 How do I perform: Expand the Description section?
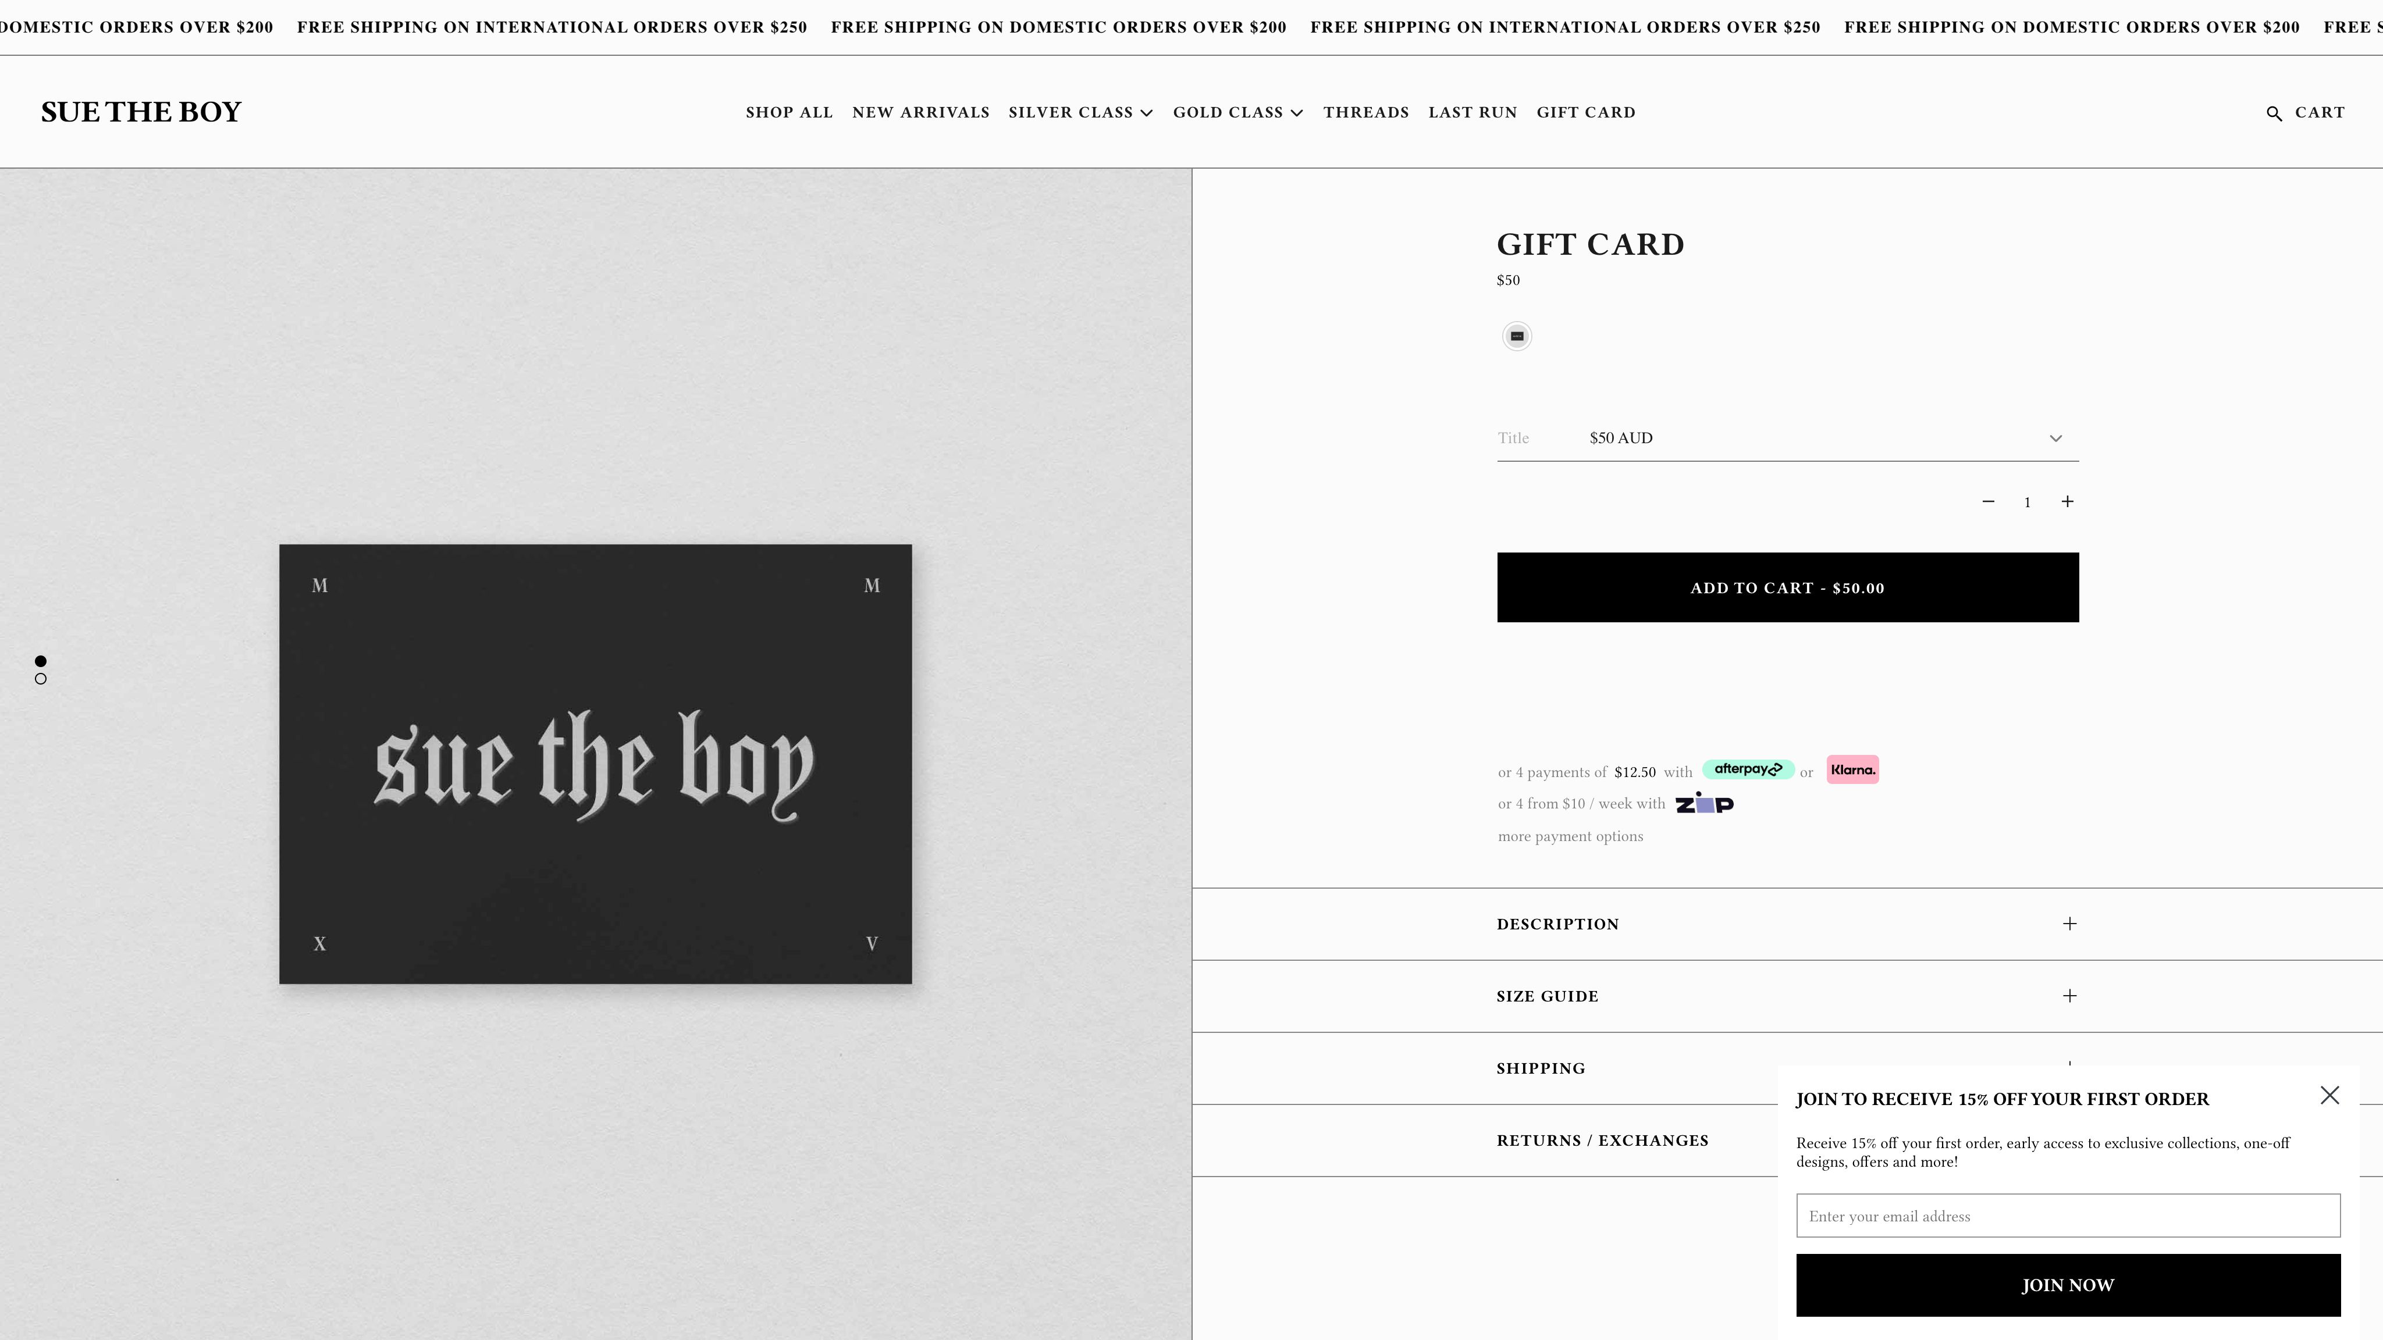coord(1787,924)
